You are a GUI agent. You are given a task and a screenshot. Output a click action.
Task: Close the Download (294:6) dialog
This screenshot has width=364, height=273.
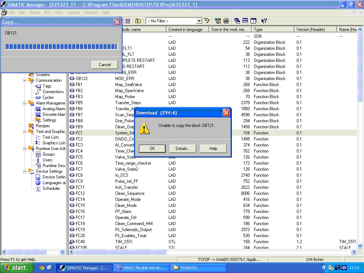tap(226, 113)
